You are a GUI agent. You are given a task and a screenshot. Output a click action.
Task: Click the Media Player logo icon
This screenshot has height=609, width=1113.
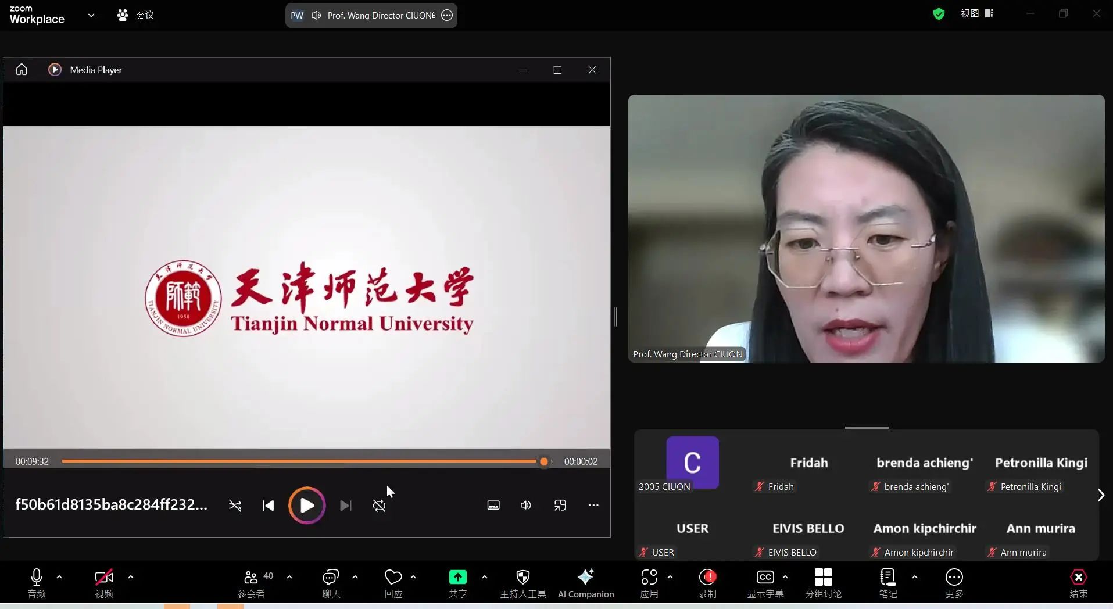[x=55, y=70]
